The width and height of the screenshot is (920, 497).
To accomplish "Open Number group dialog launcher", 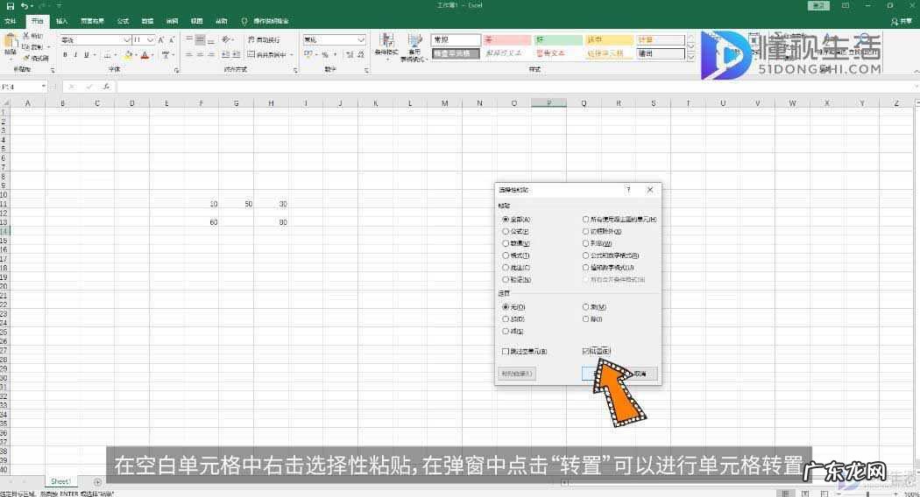I will point(367,70).
